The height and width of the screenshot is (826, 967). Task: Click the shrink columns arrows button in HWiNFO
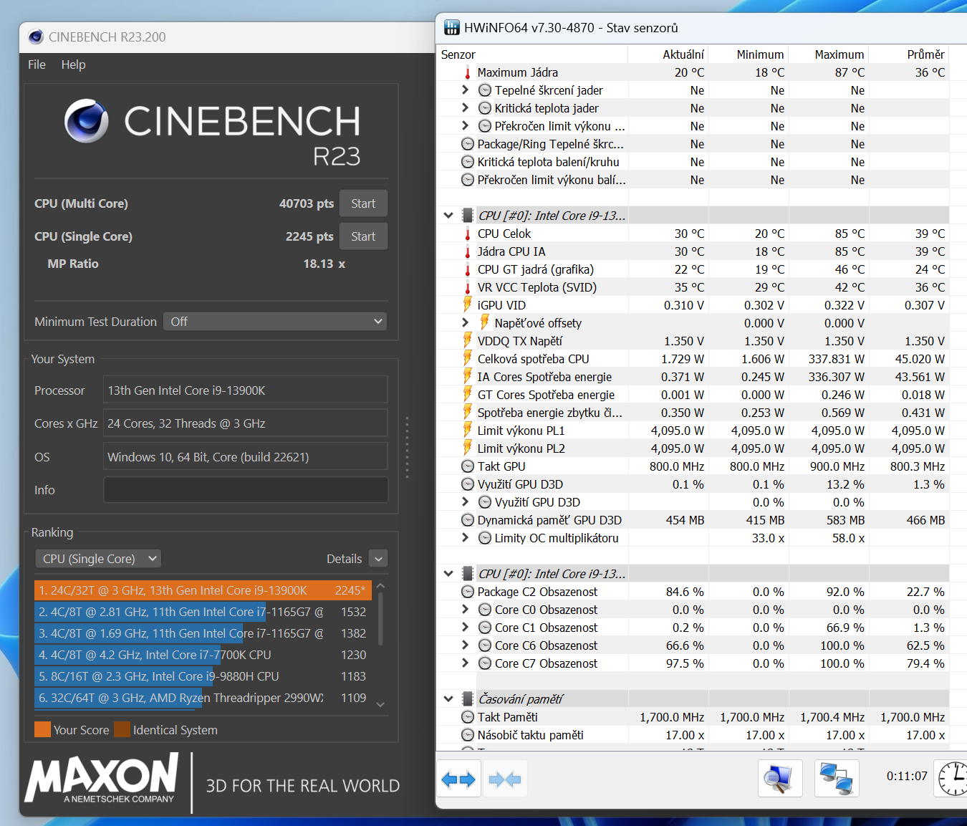(x=505, y=779)
